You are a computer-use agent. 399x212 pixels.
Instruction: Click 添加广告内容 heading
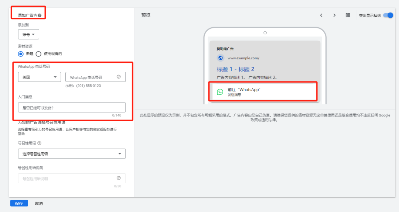(x=30, y=15)
